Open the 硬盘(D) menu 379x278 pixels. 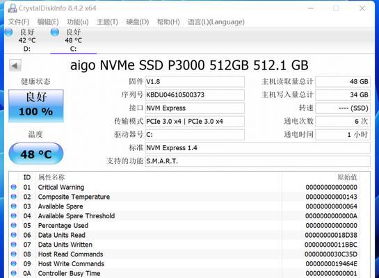[x=137, y=22]
